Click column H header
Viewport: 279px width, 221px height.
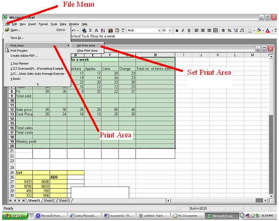coord(155,55)
